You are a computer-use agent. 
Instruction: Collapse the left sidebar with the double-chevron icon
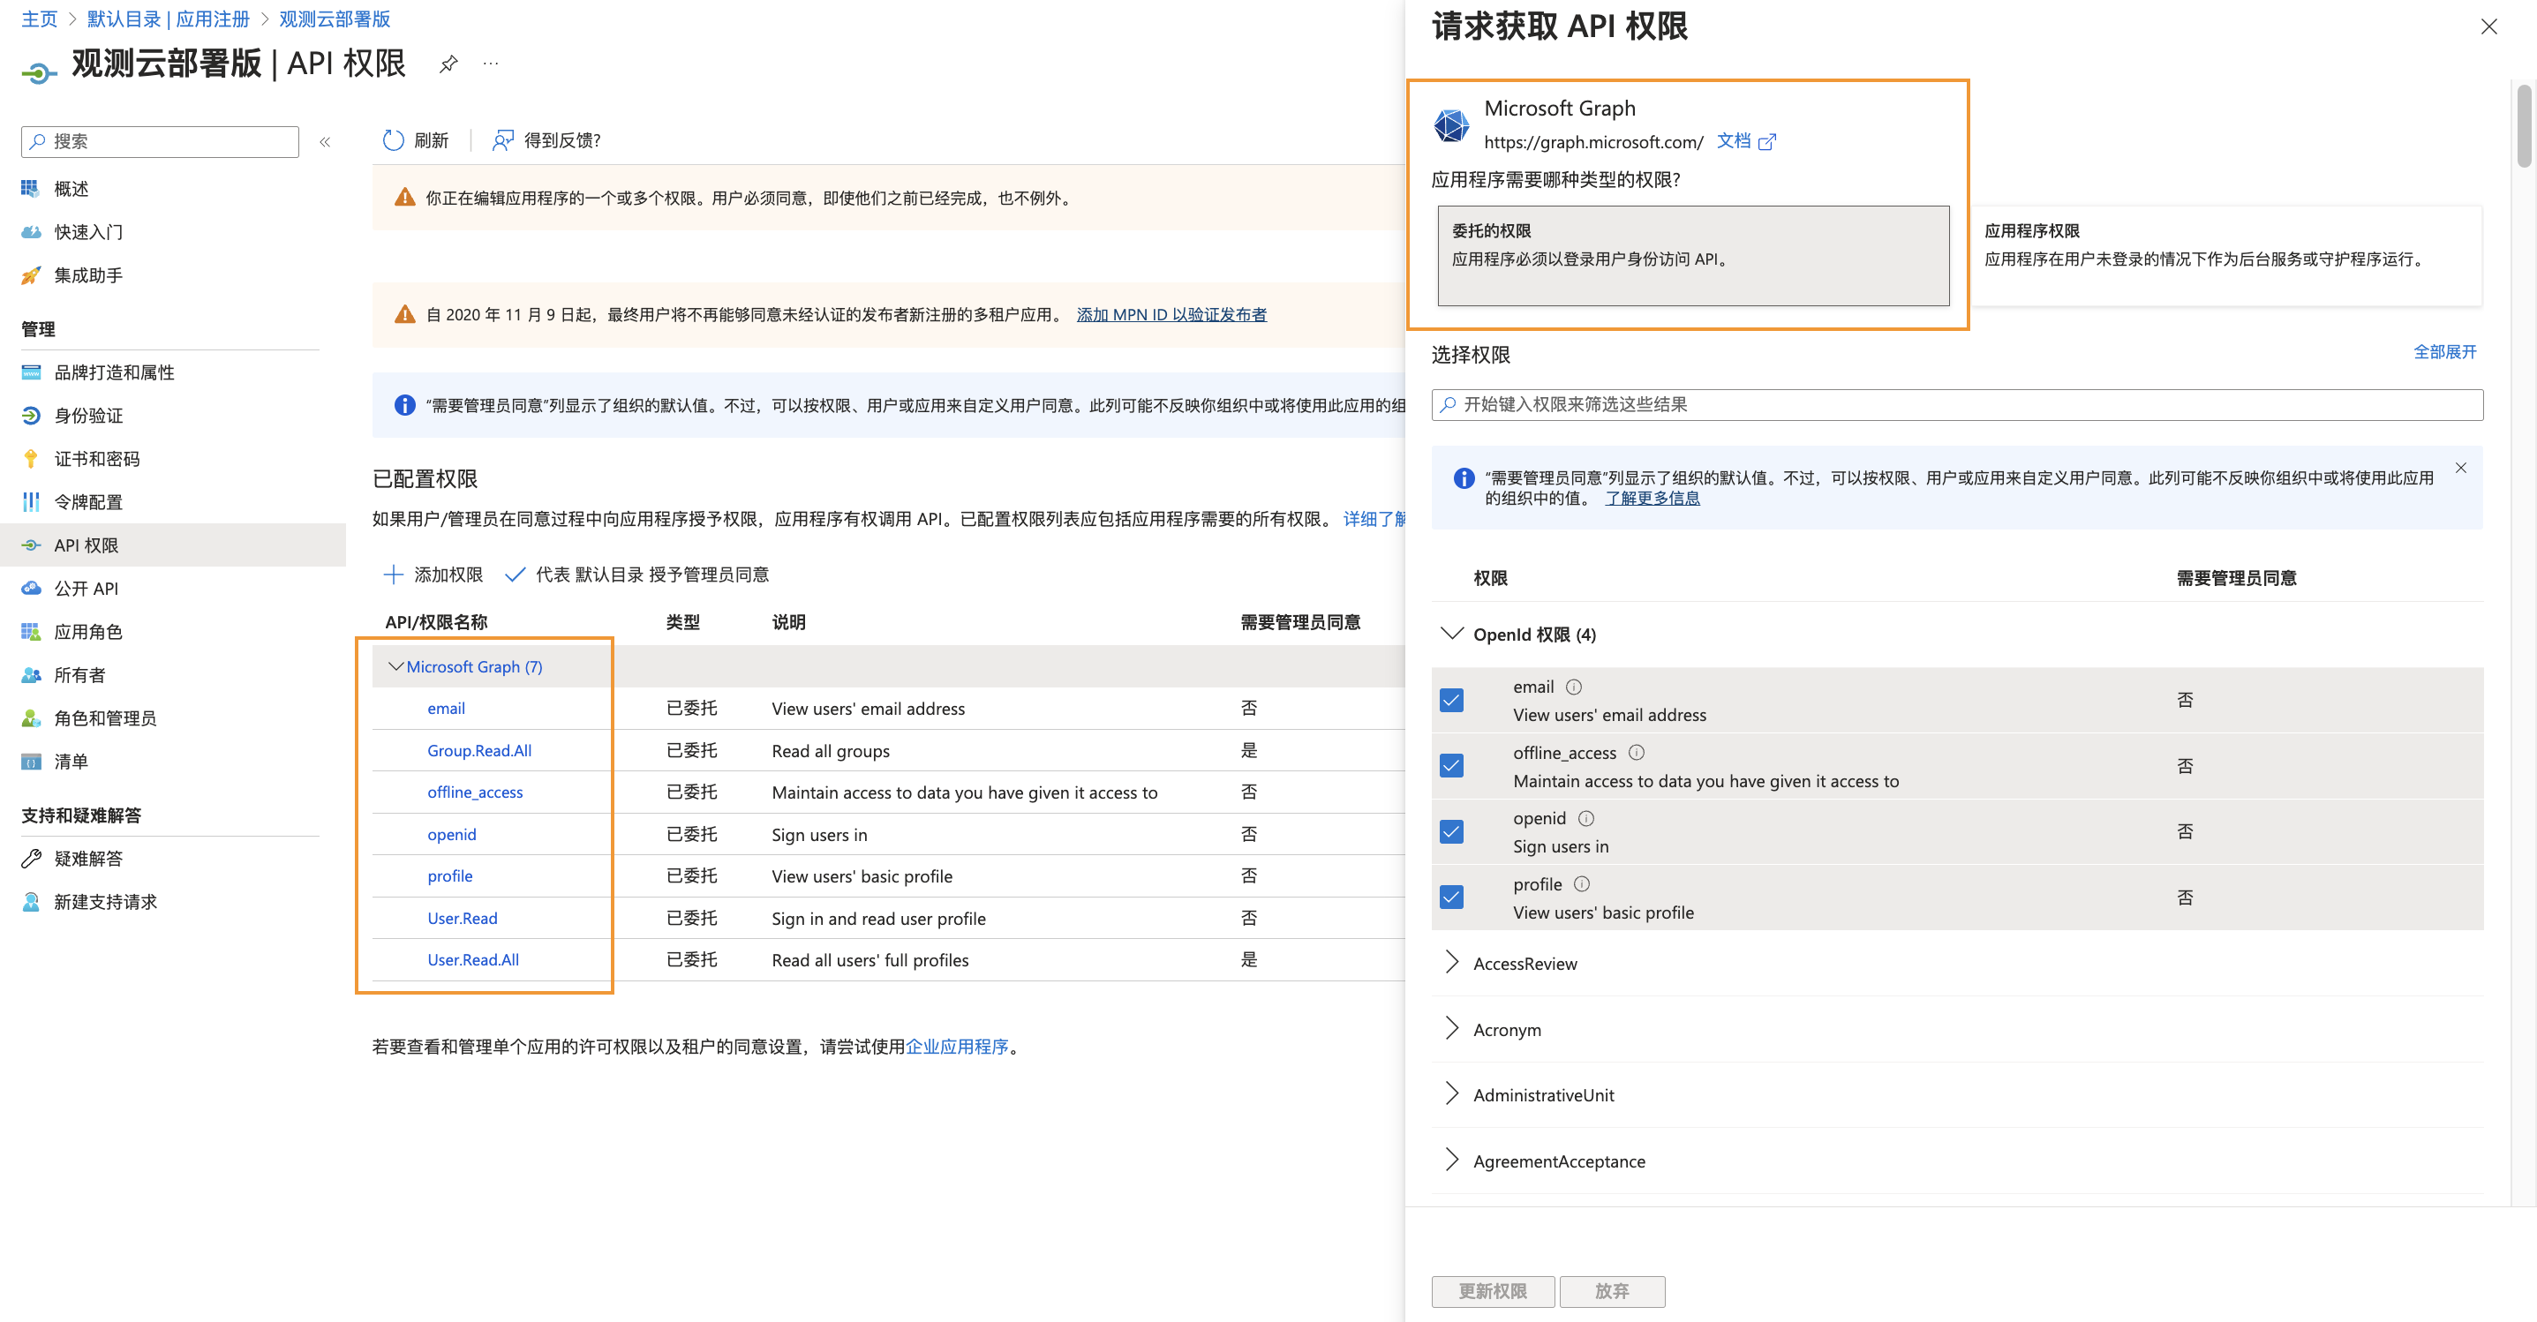(325, 142)
